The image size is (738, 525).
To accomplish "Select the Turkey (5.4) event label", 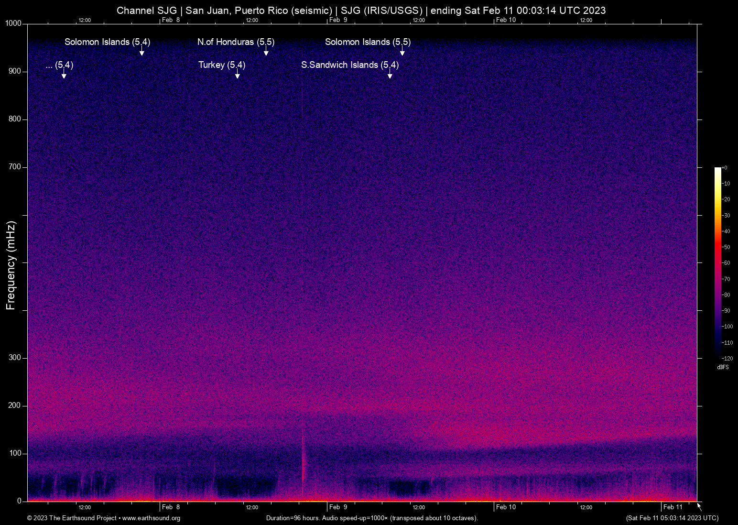I will [x=222, y=65].
